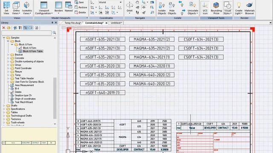Viewport: 273px width, 153px height.
Task: Expand the Model Viewports panel arrow
Action: [x=87, y=18]
